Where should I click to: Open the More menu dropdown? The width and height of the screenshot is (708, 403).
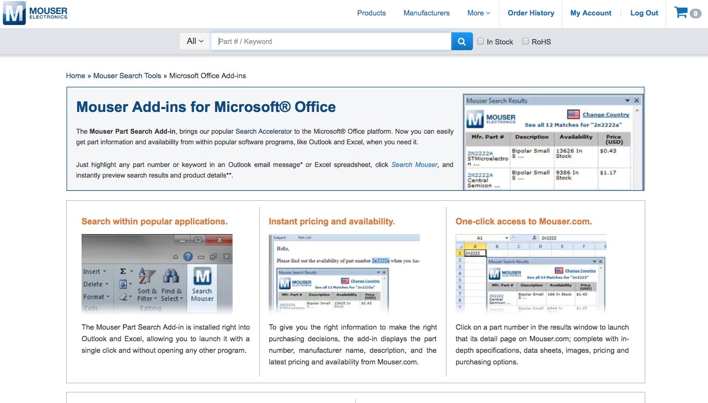click(478, 13)
